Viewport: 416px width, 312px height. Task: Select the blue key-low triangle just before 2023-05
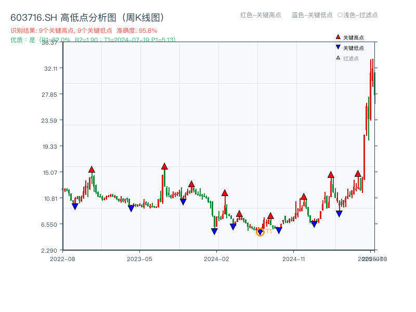click(131, 209)
